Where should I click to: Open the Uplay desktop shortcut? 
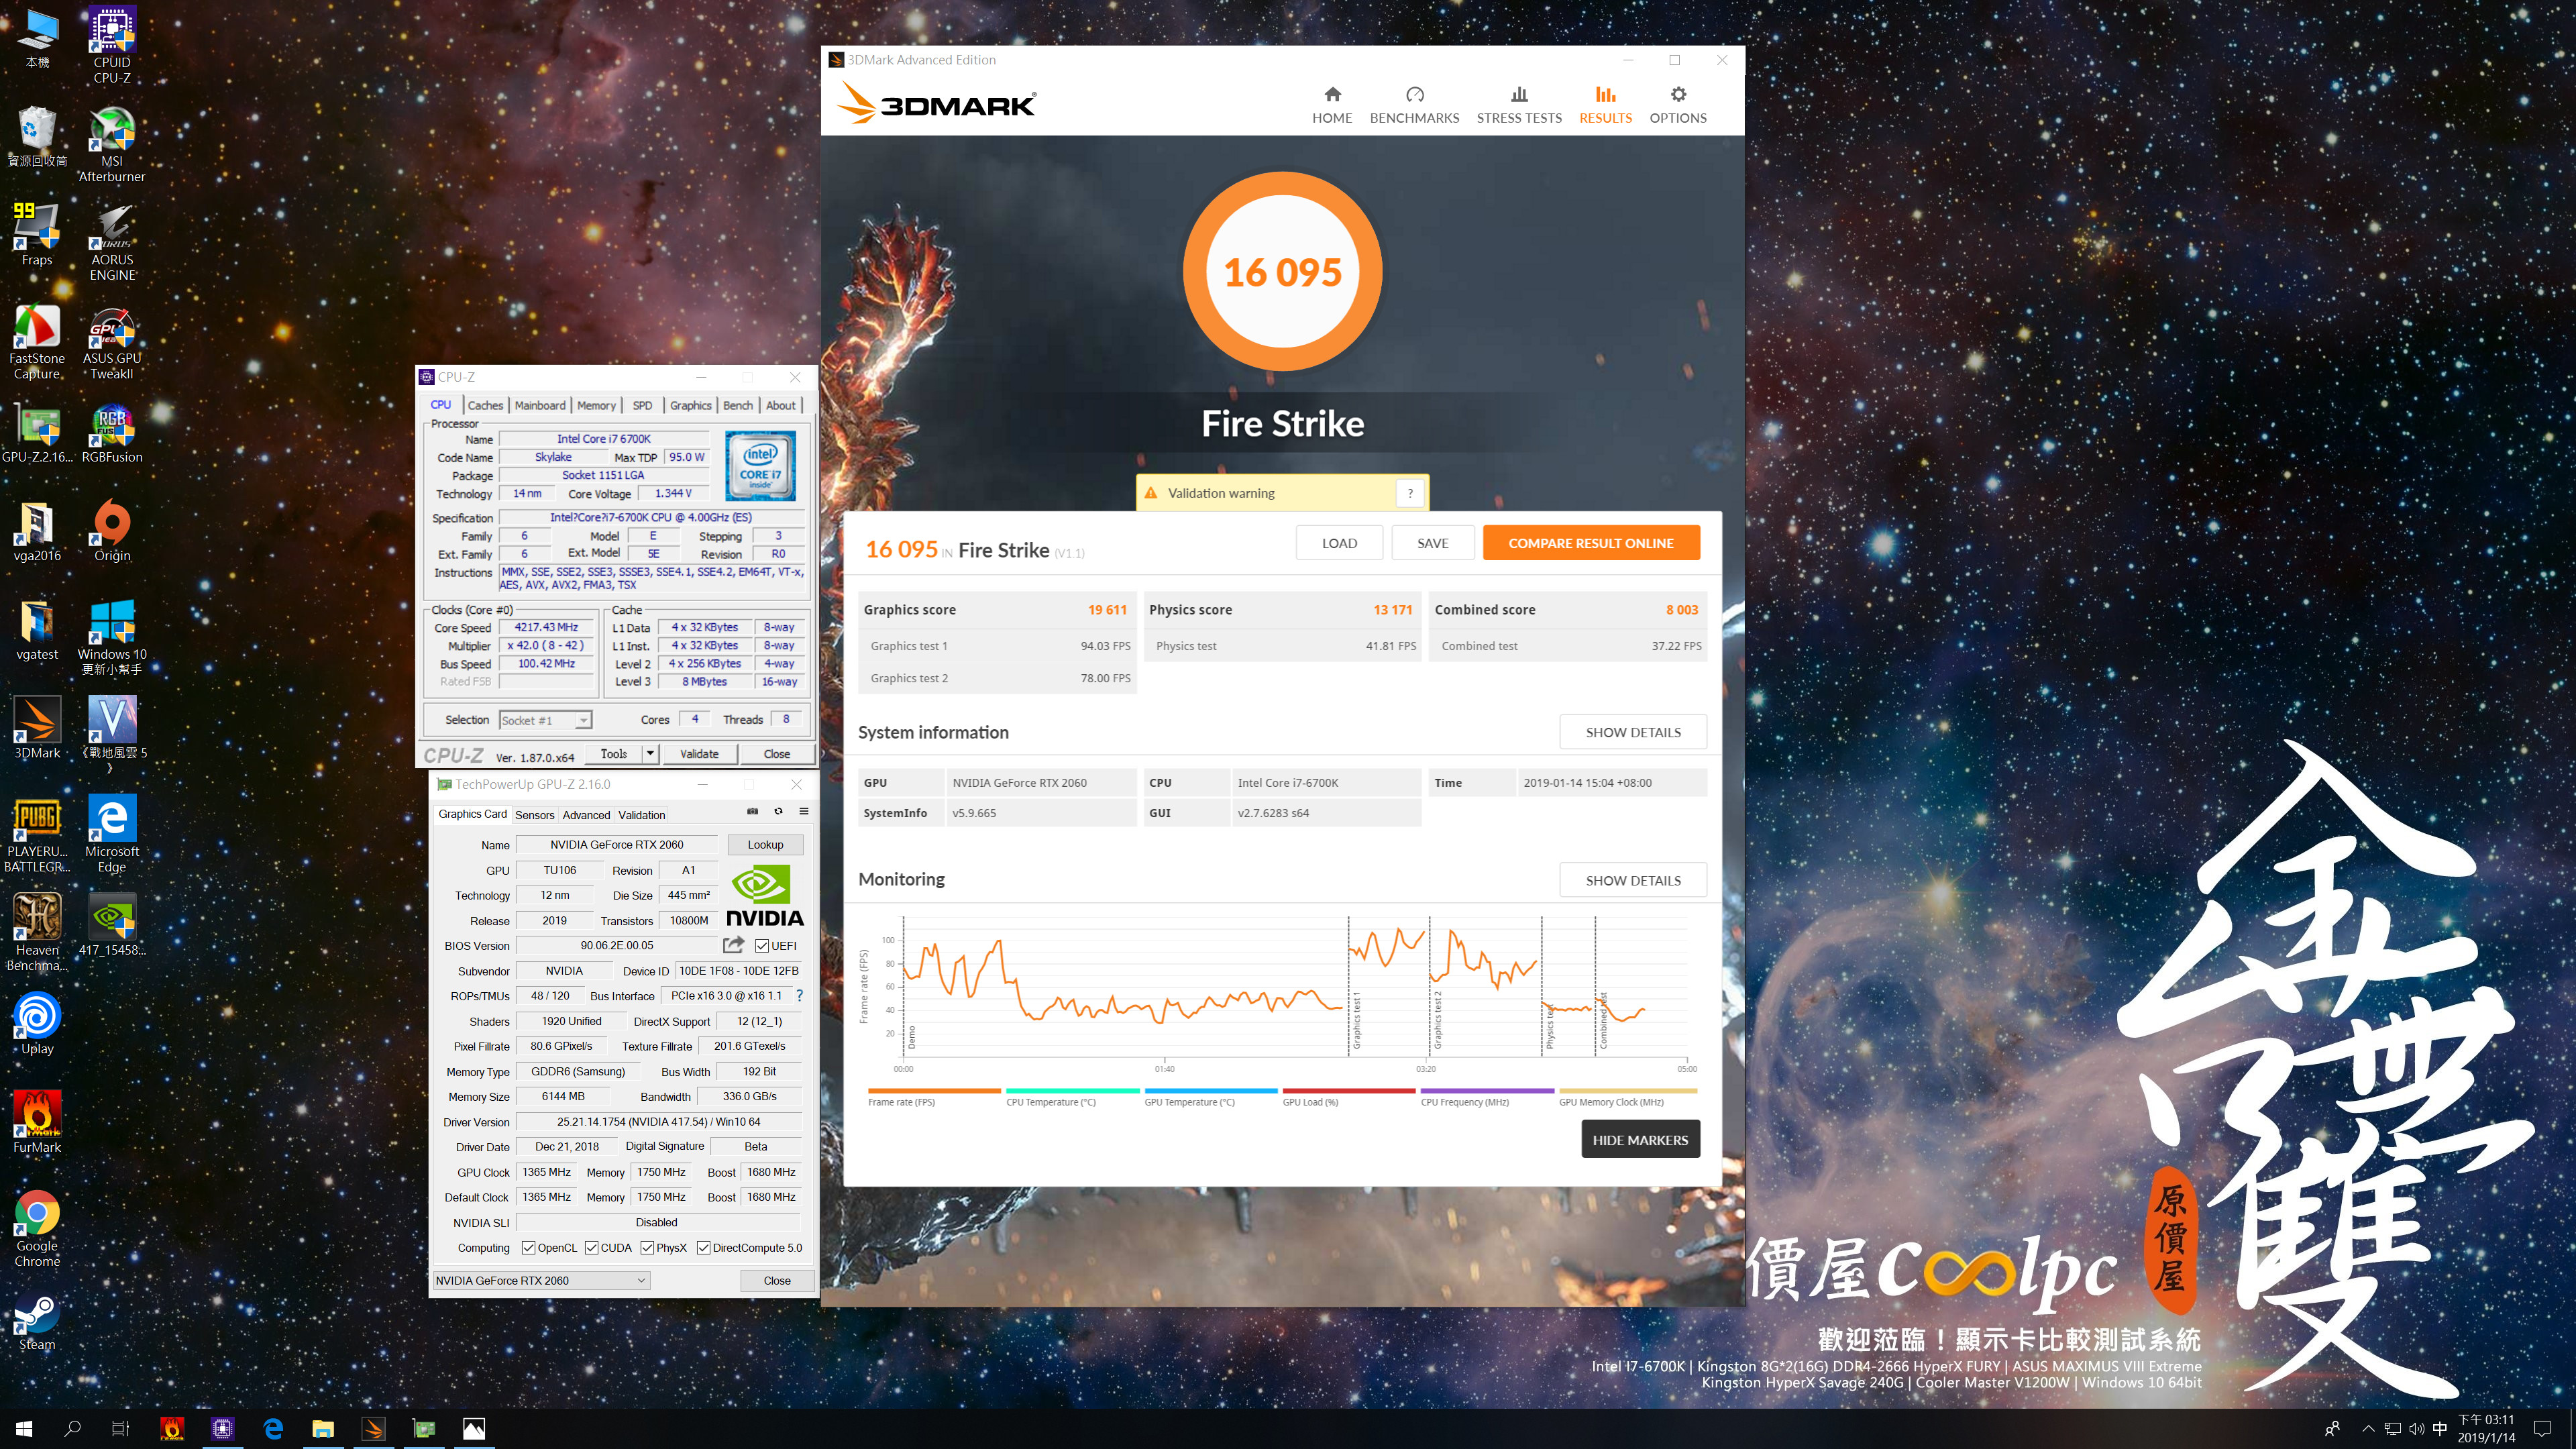pyautogui.click(x=37, y=1025)
